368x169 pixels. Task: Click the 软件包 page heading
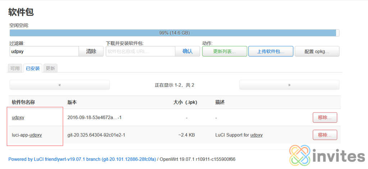21,12
